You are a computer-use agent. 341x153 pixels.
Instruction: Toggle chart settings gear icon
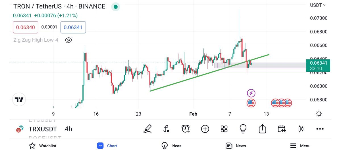[319, 114]
